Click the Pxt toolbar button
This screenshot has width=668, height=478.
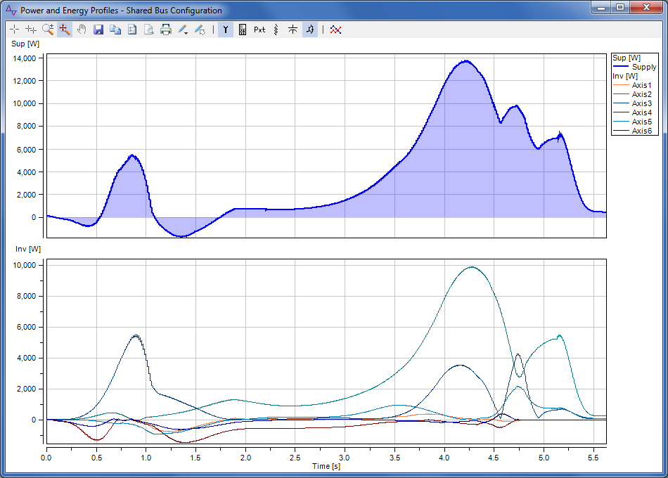259,30
